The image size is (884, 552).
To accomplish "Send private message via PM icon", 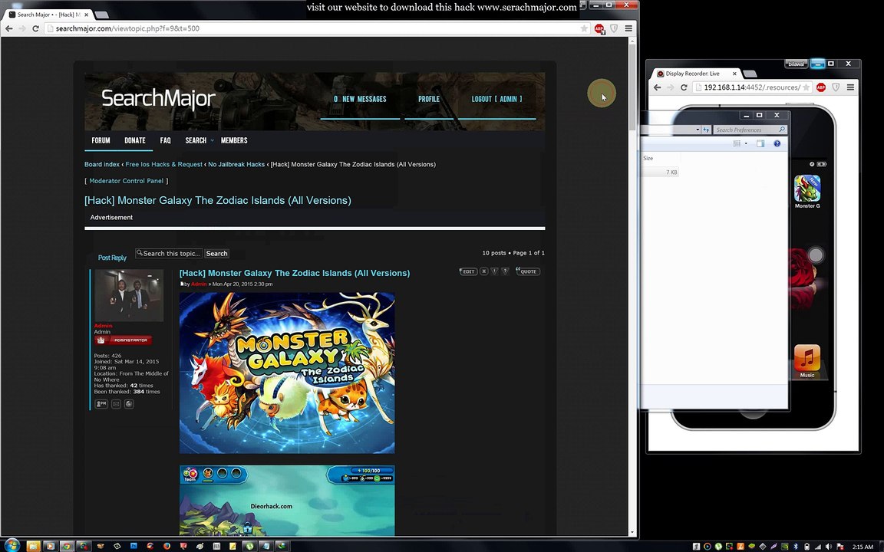I will [x=101, y=404].
